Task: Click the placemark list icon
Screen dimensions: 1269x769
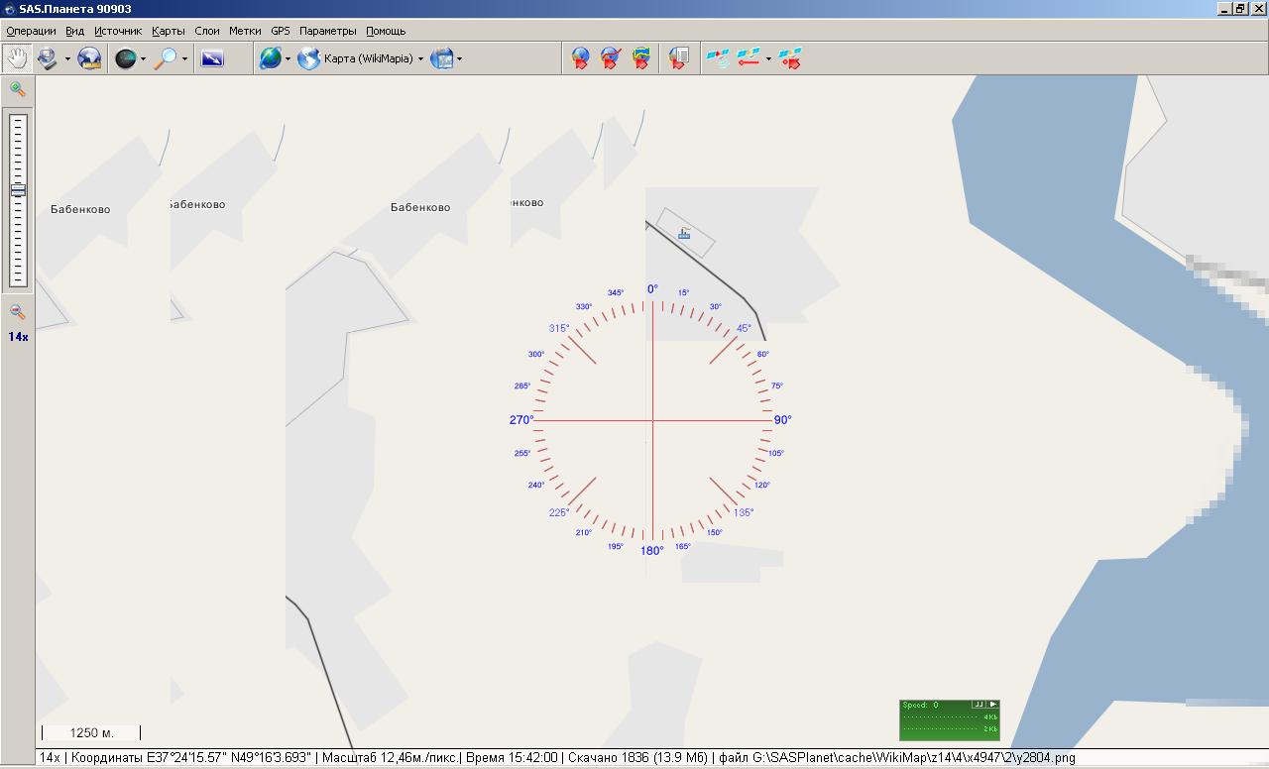Action: tap(679, 58)
